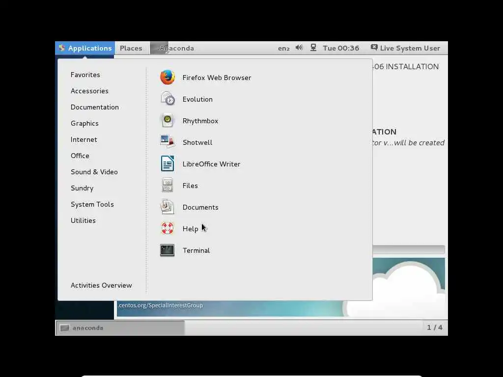The height and width of the screenshot is (377, 503).
Task: Open the Internet category
Action: click(x=84, y=139)
